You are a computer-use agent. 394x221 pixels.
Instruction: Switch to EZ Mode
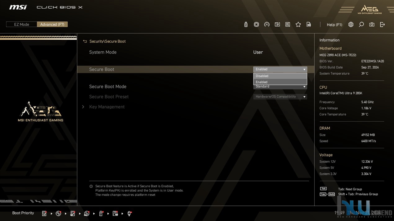(x=22, y=24)
